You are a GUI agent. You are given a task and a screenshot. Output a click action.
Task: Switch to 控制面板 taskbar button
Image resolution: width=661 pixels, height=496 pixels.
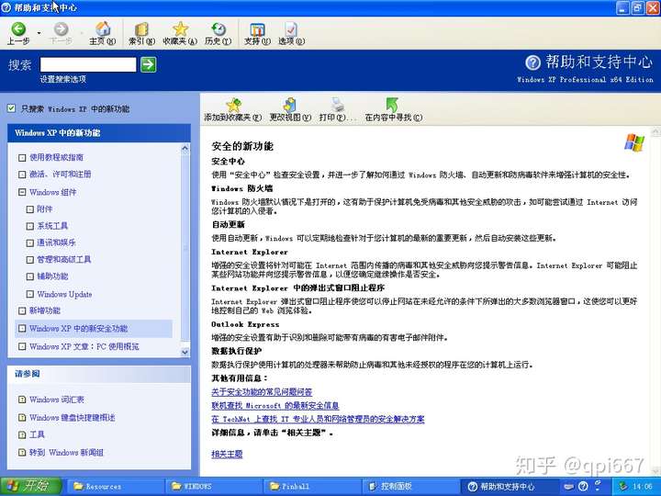409,486
